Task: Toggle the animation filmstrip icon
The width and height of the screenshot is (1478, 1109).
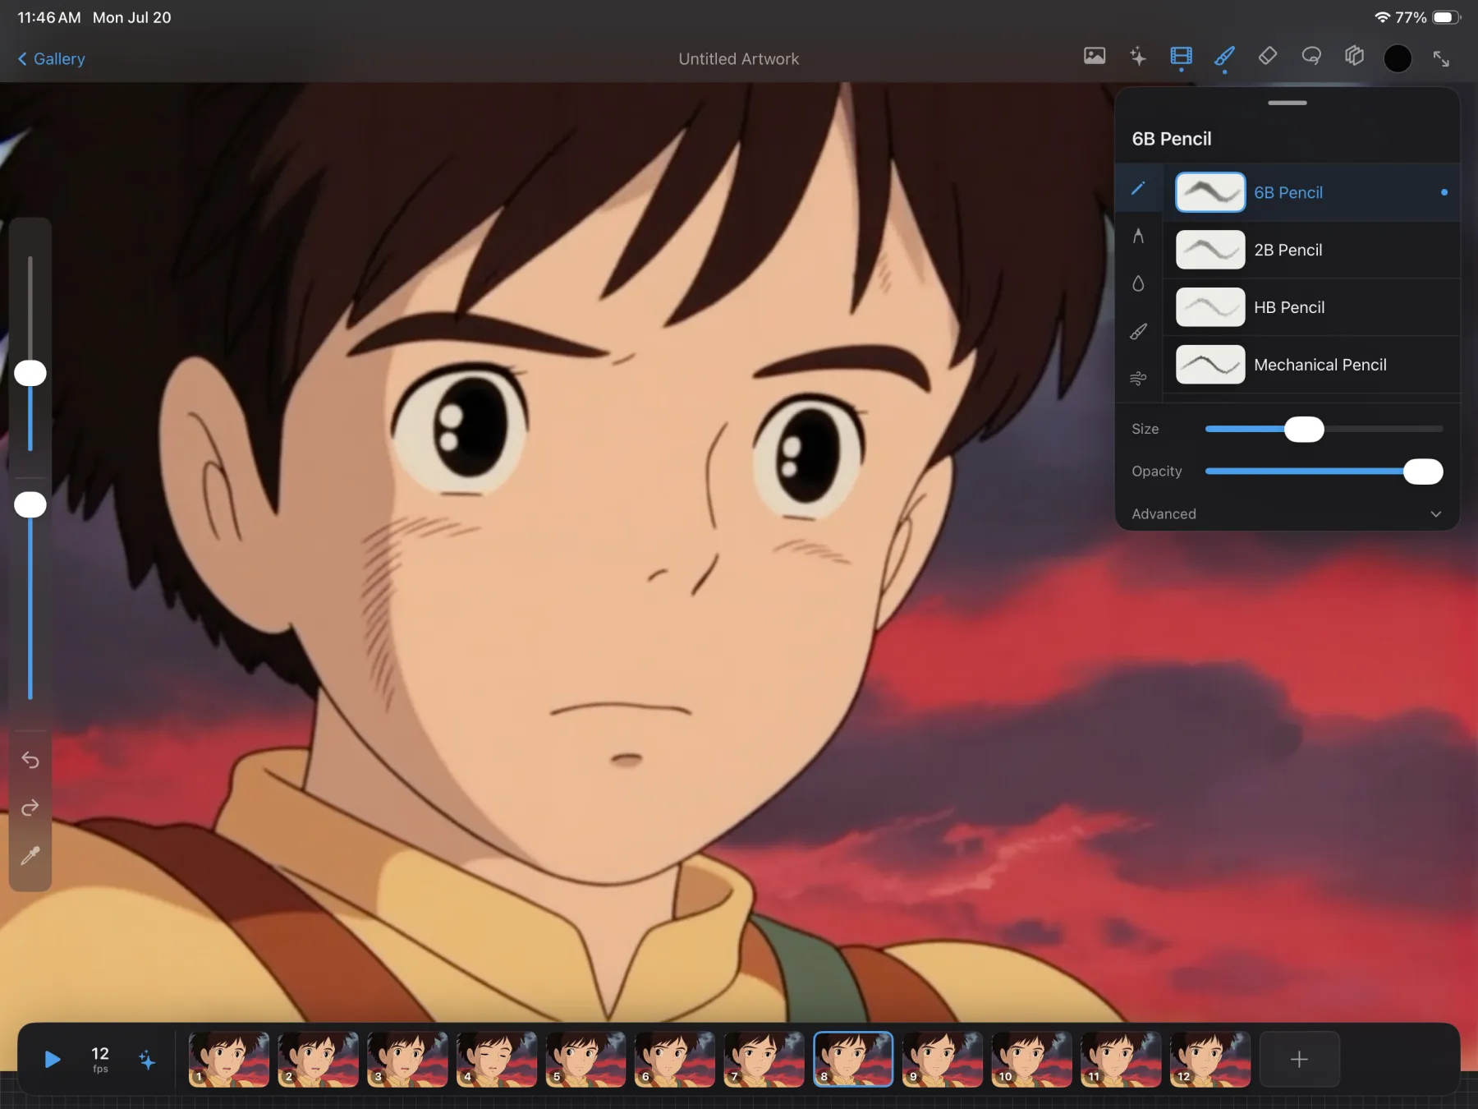Action: pyautogui.click(x=1181, y=56)
